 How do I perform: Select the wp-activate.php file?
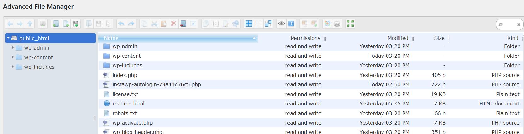(311, 123)
